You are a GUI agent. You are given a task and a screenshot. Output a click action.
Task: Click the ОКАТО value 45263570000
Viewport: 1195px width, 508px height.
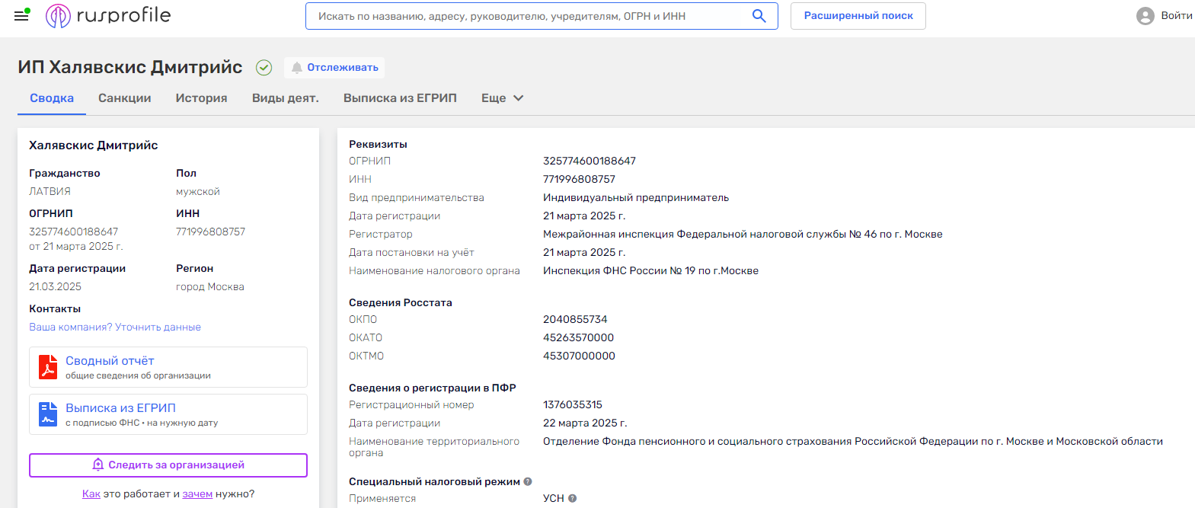coord(578,337)
